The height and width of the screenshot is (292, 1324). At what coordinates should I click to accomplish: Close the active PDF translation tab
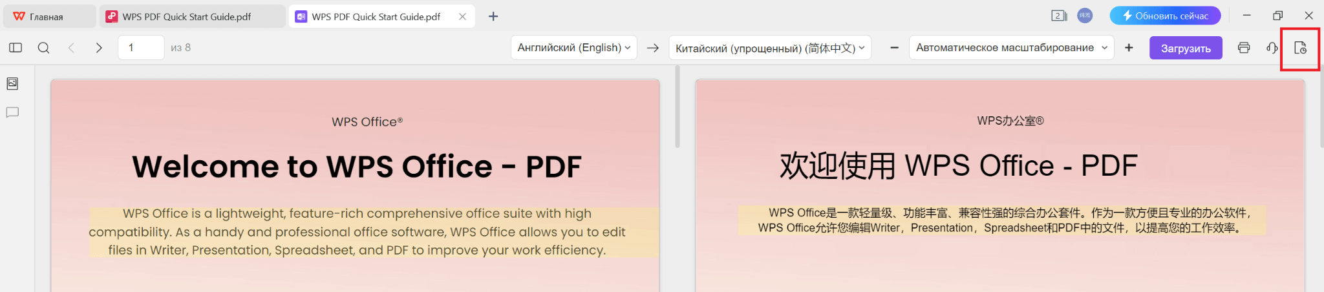462,17
